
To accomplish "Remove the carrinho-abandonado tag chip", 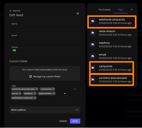I will (x=37, y=89).
